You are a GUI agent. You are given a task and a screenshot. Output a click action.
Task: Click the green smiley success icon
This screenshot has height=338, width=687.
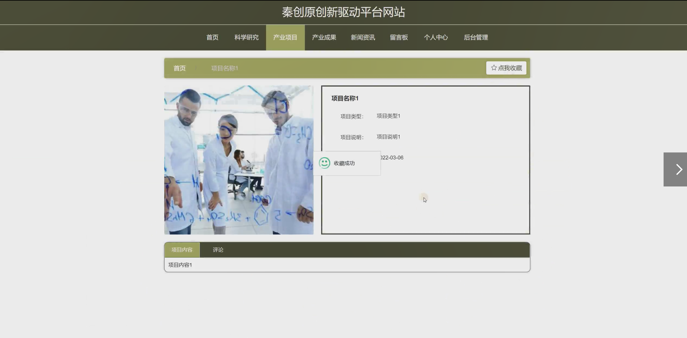tap(324, 163)
